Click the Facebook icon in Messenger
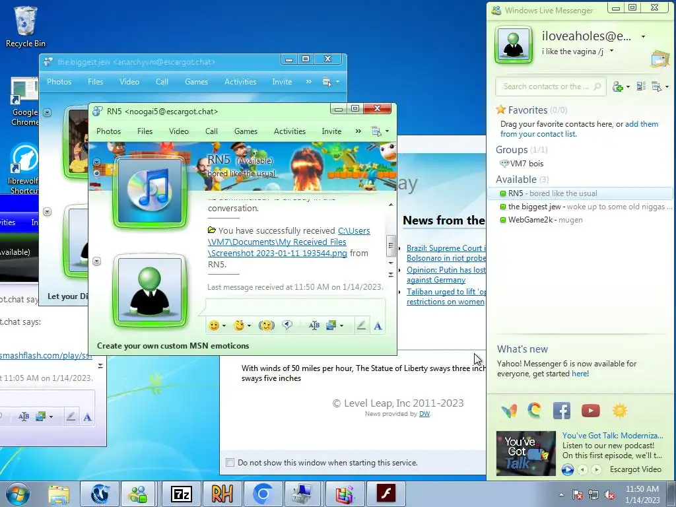Screen dimensions: 676x507 561,411
